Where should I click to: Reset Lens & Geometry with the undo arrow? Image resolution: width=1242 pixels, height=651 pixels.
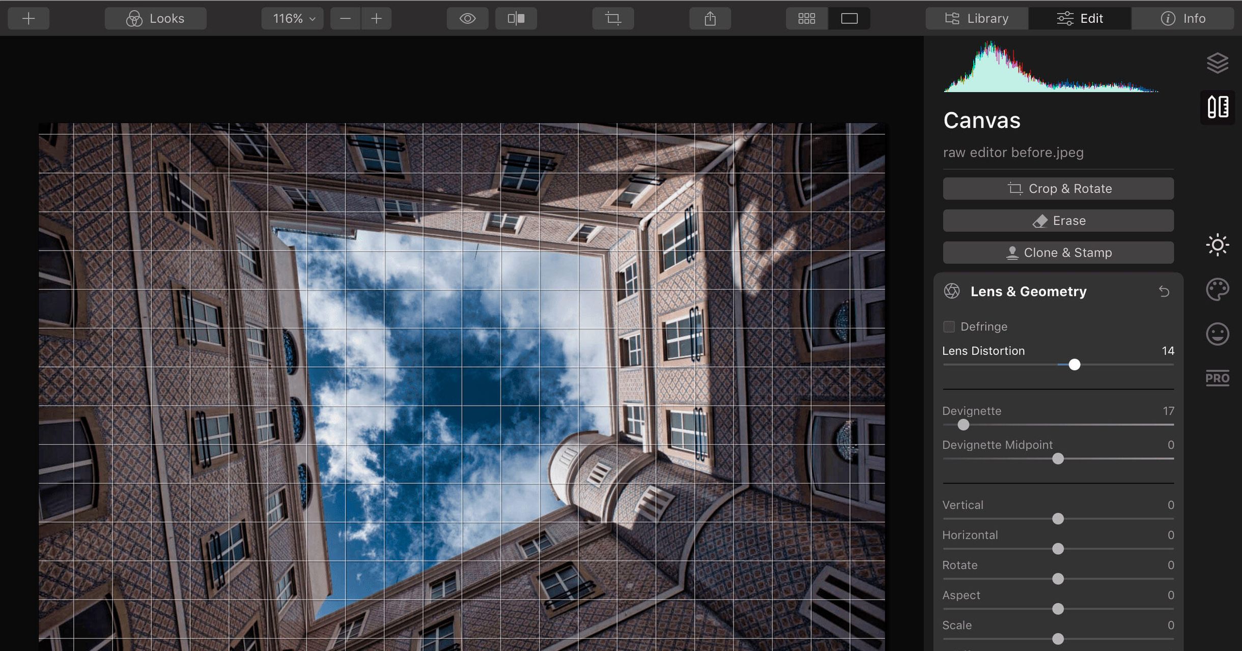coord(1165,291)
